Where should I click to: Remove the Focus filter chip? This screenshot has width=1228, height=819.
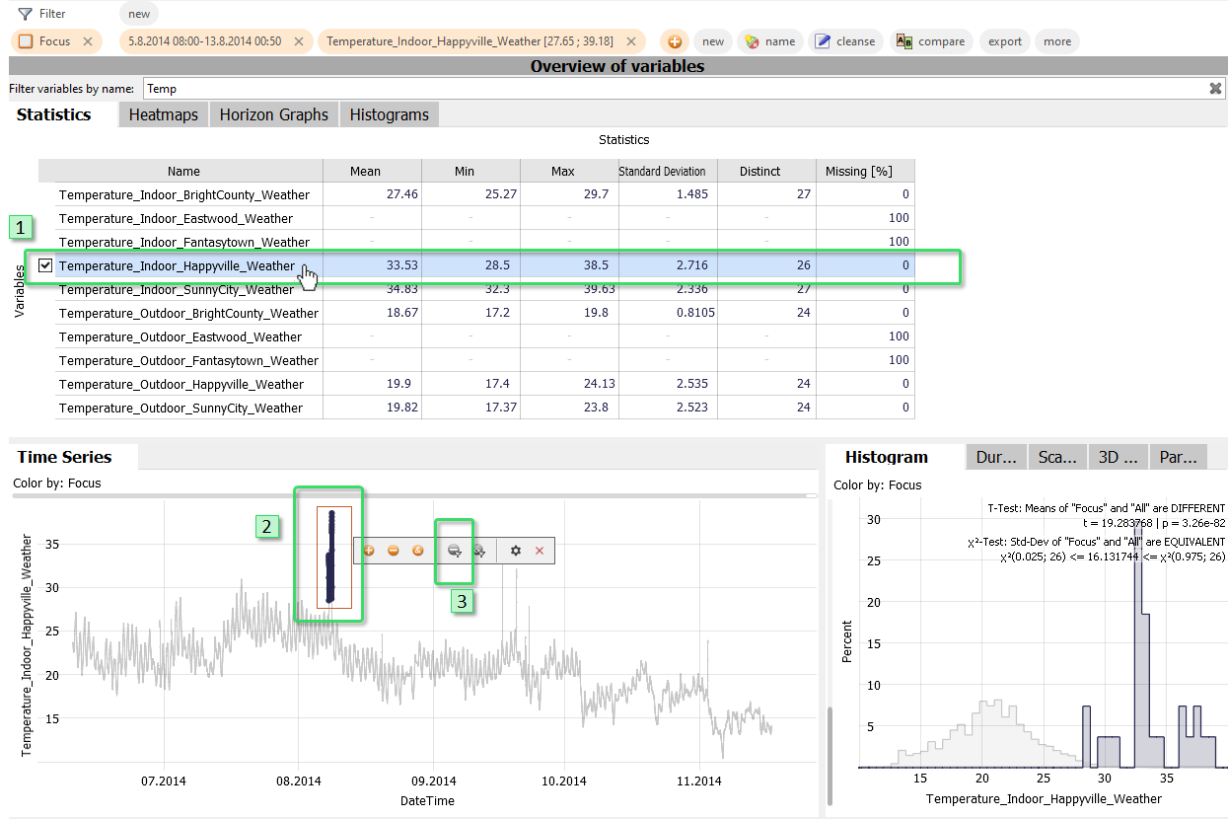[x=88, y=41]
